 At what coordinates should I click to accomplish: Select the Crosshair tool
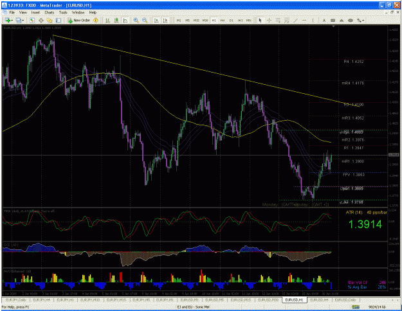tap(269, 20)
